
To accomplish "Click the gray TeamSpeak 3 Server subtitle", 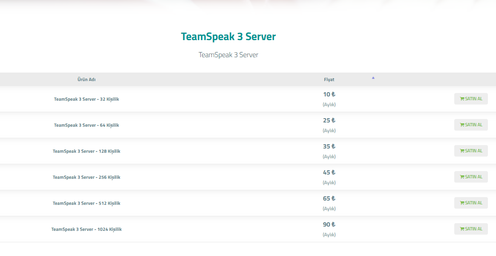I will pos(228,55).
